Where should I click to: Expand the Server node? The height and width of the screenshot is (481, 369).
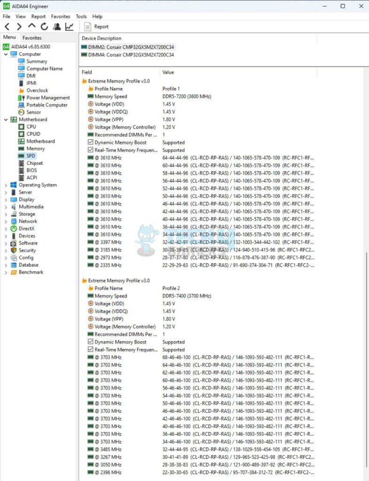[6, 192]
